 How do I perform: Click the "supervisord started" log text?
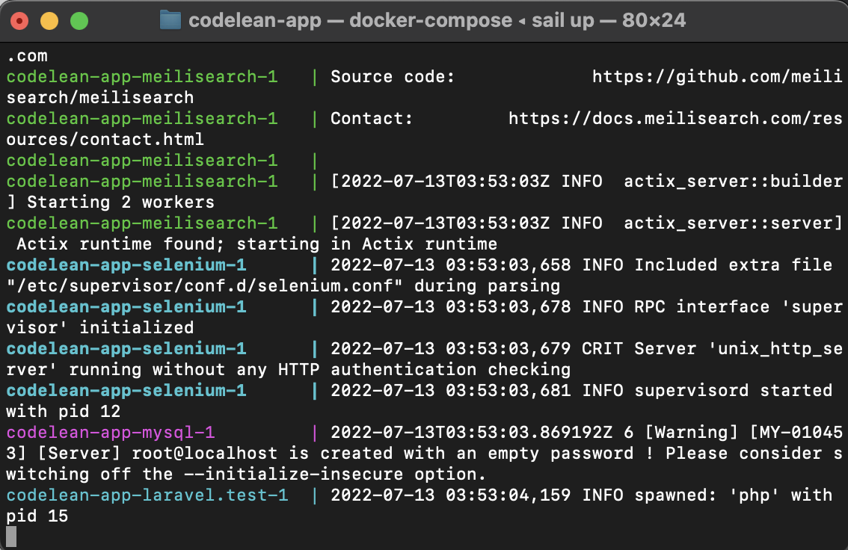tap(733, 390)
